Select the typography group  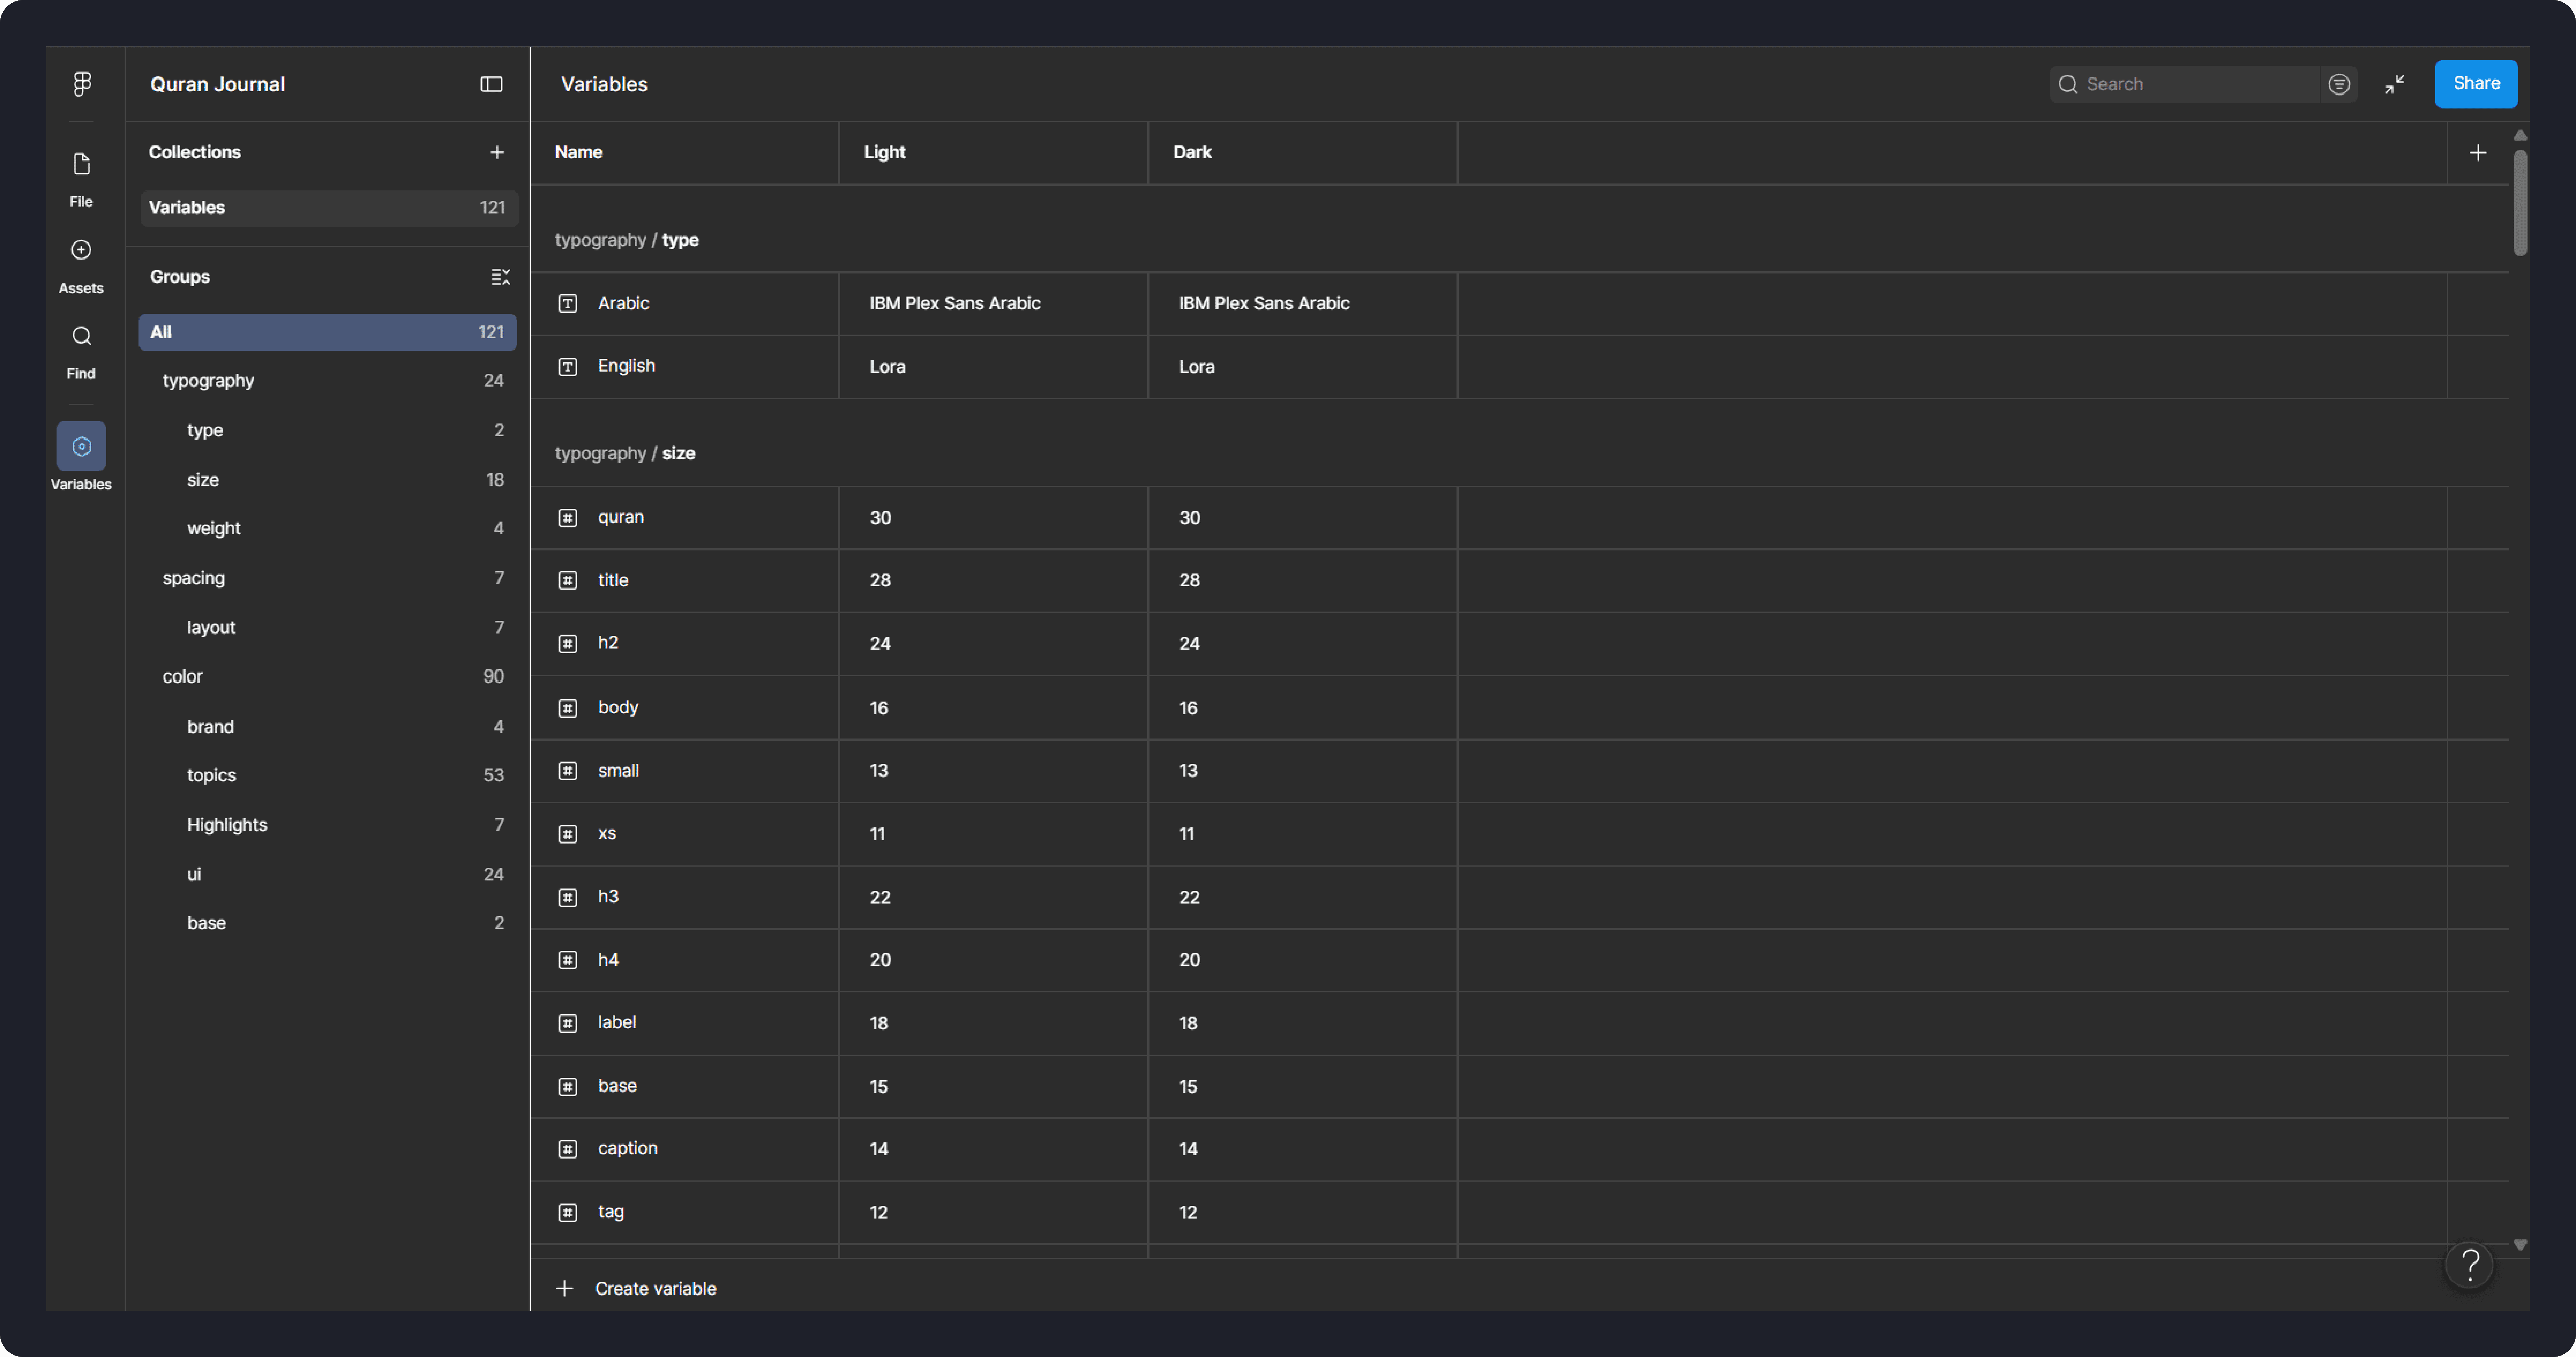tap(328, 381)
